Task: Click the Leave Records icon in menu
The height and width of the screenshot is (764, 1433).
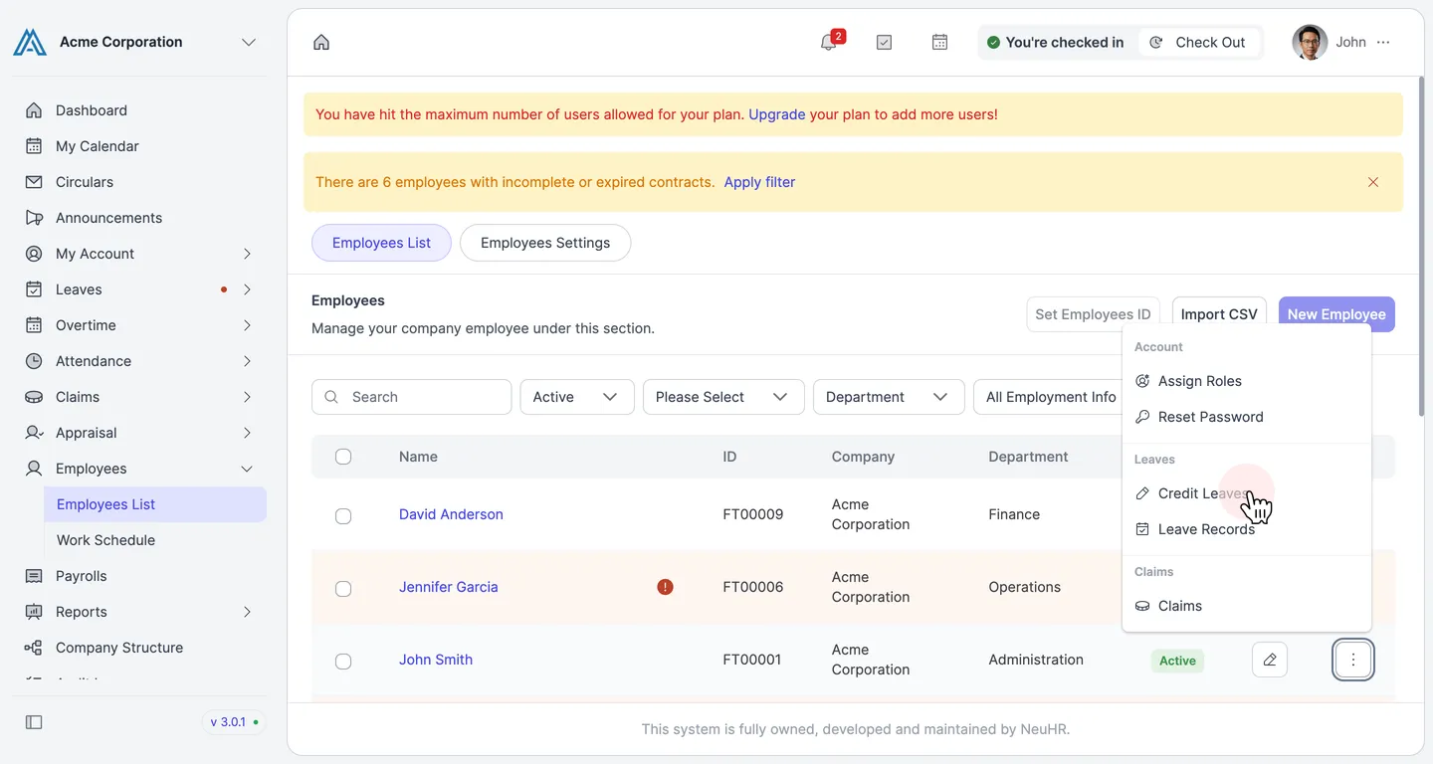Action: coord(1142,529)
